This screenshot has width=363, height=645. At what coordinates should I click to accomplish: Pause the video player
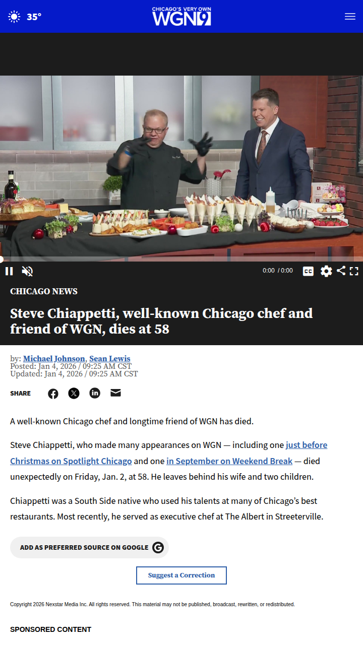pos(9,271)
